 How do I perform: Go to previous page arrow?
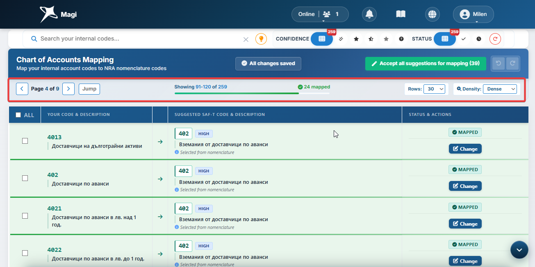22,89
